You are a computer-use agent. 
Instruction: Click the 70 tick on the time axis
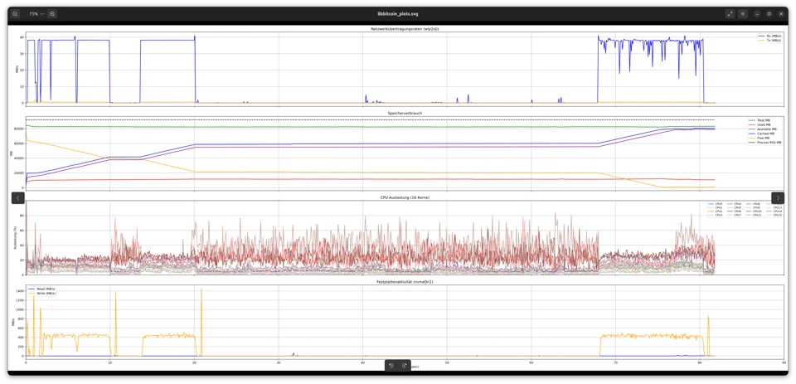coord(615,362)
